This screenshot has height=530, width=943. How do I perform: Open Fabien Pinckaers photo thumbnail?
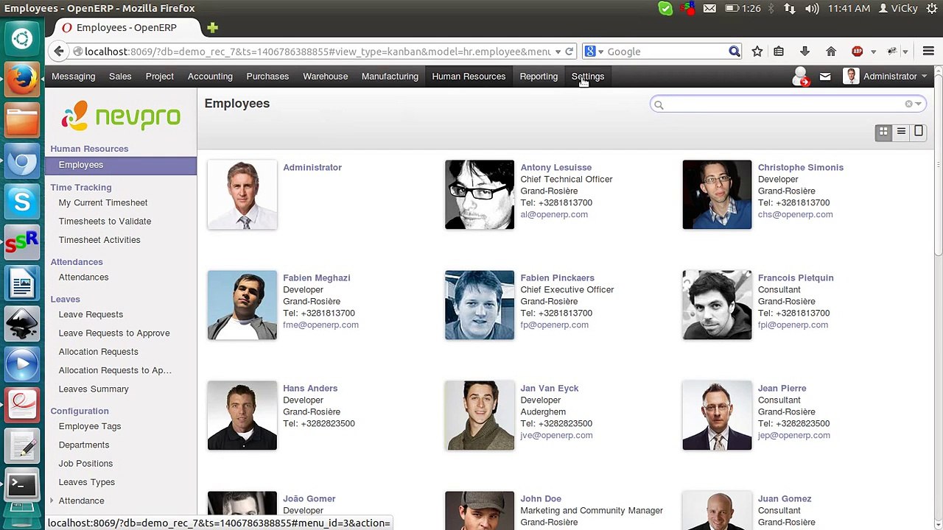(x=480, y=305)
